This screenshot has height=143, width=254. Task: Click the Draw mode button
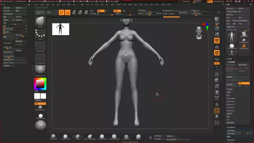pyautogui.click(x=68, y=12)
